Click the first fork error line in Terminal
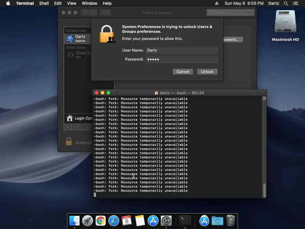Screen dimensions: 305x229 tap(141, 99)
